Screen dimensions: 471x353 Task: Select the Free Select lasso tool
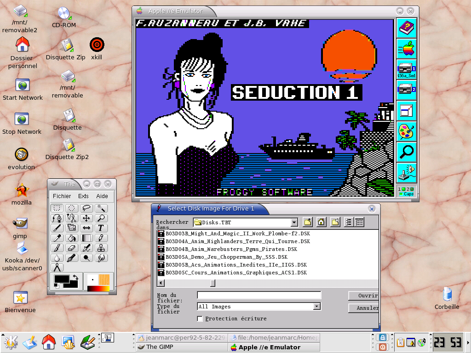pyautogui.click(x=86, y=208)
